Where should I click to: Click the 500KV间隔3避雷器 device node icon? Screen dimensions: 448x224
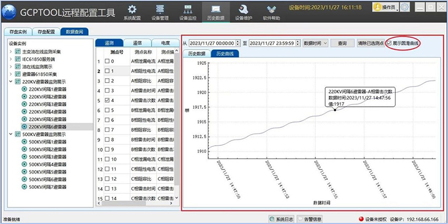click(24, 157)
